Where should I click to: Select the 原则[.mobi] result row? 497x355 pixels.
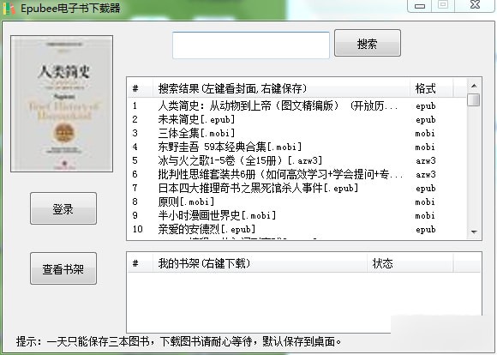[x=298, y=202]
